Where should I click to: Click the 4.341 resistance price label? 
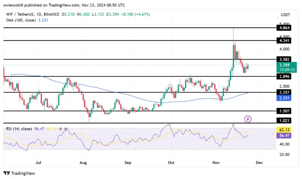coord(284,41)
